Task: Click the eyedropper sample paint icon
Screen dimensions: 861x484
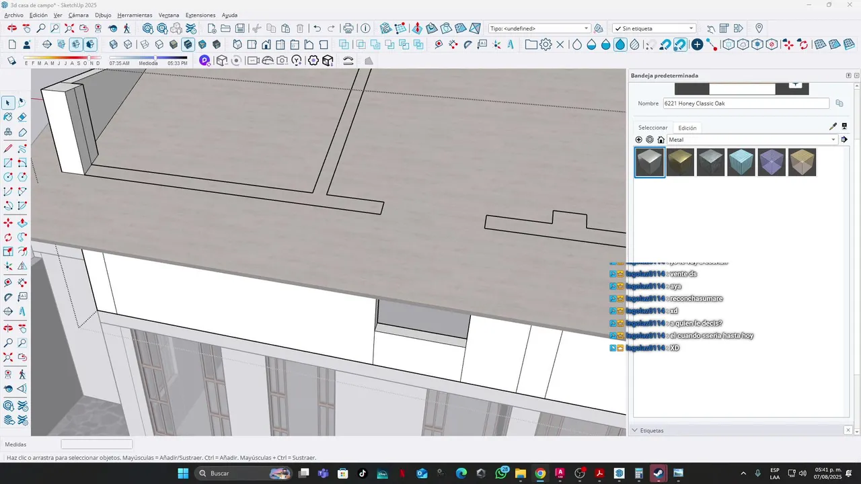Action: click(833, 126)
